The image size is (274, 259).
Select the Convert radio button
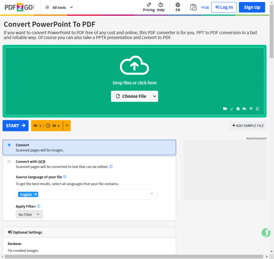[x=9, y=145]
